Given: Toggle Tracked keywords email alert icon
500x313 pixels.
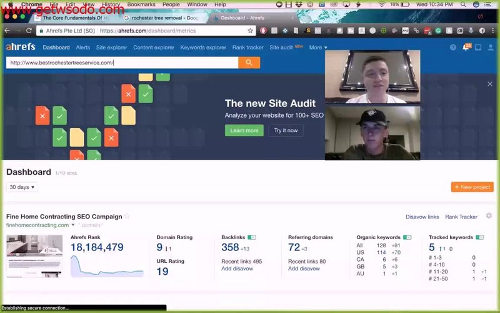Looking at the screenshot, I should [480, 237].
